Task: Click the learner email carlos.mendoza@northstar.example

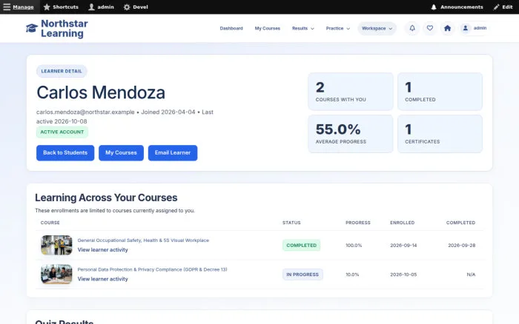Action: [85, 112]
